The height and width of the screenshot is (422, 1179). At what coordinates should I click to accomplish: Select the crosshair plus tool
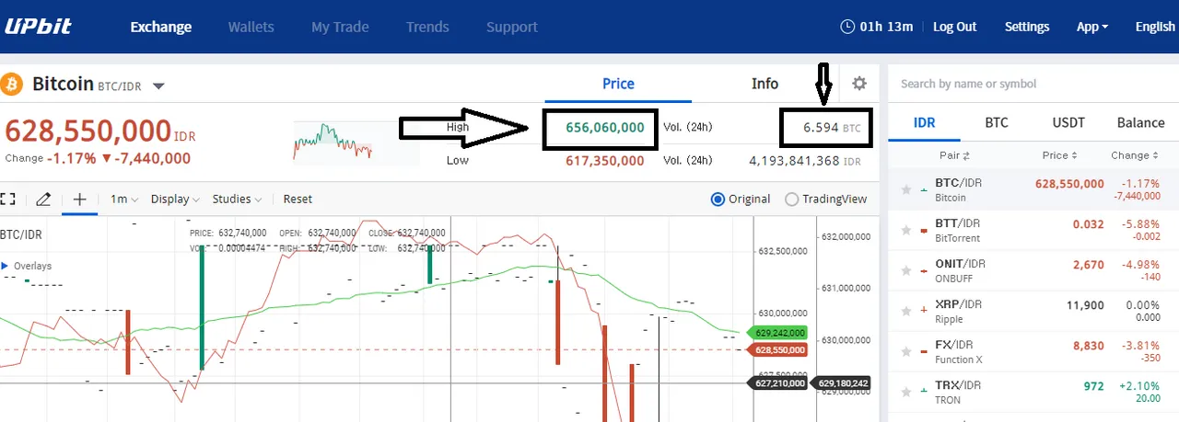[80, 199]
